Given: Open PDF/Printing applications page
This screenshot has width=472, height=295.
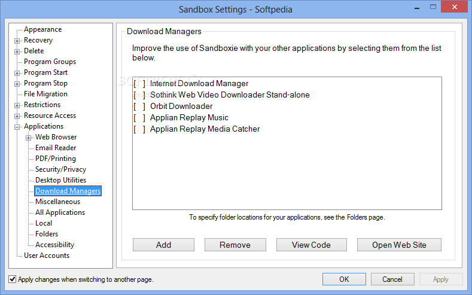Looking at the screenshot, I should 56,159.
